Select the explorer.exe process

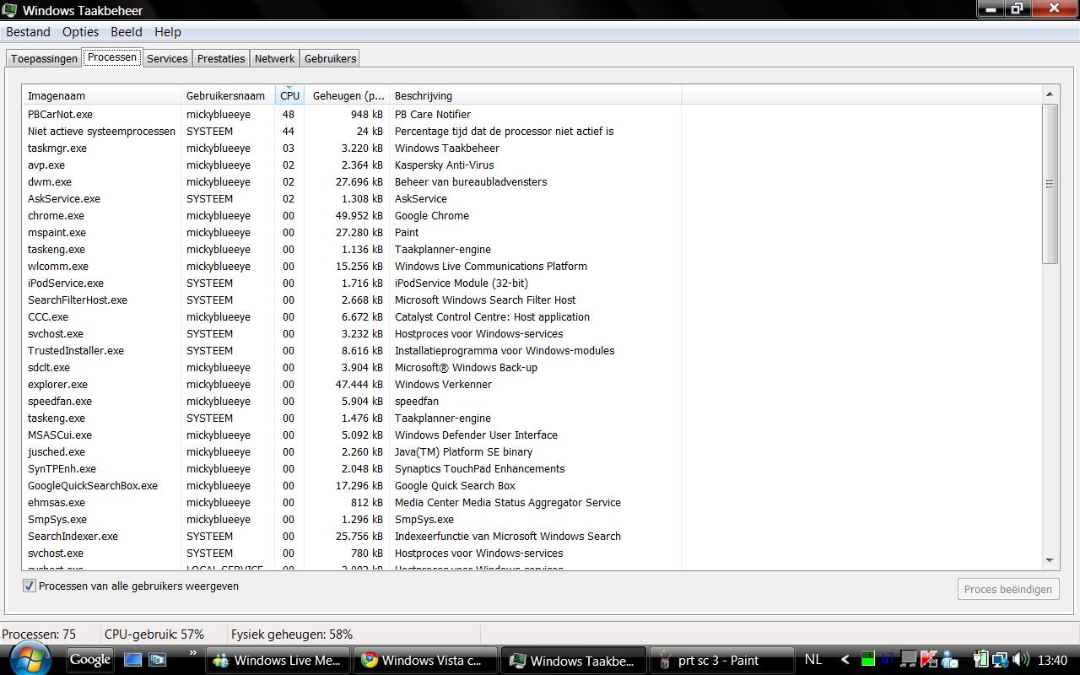[x=352, y=384]
